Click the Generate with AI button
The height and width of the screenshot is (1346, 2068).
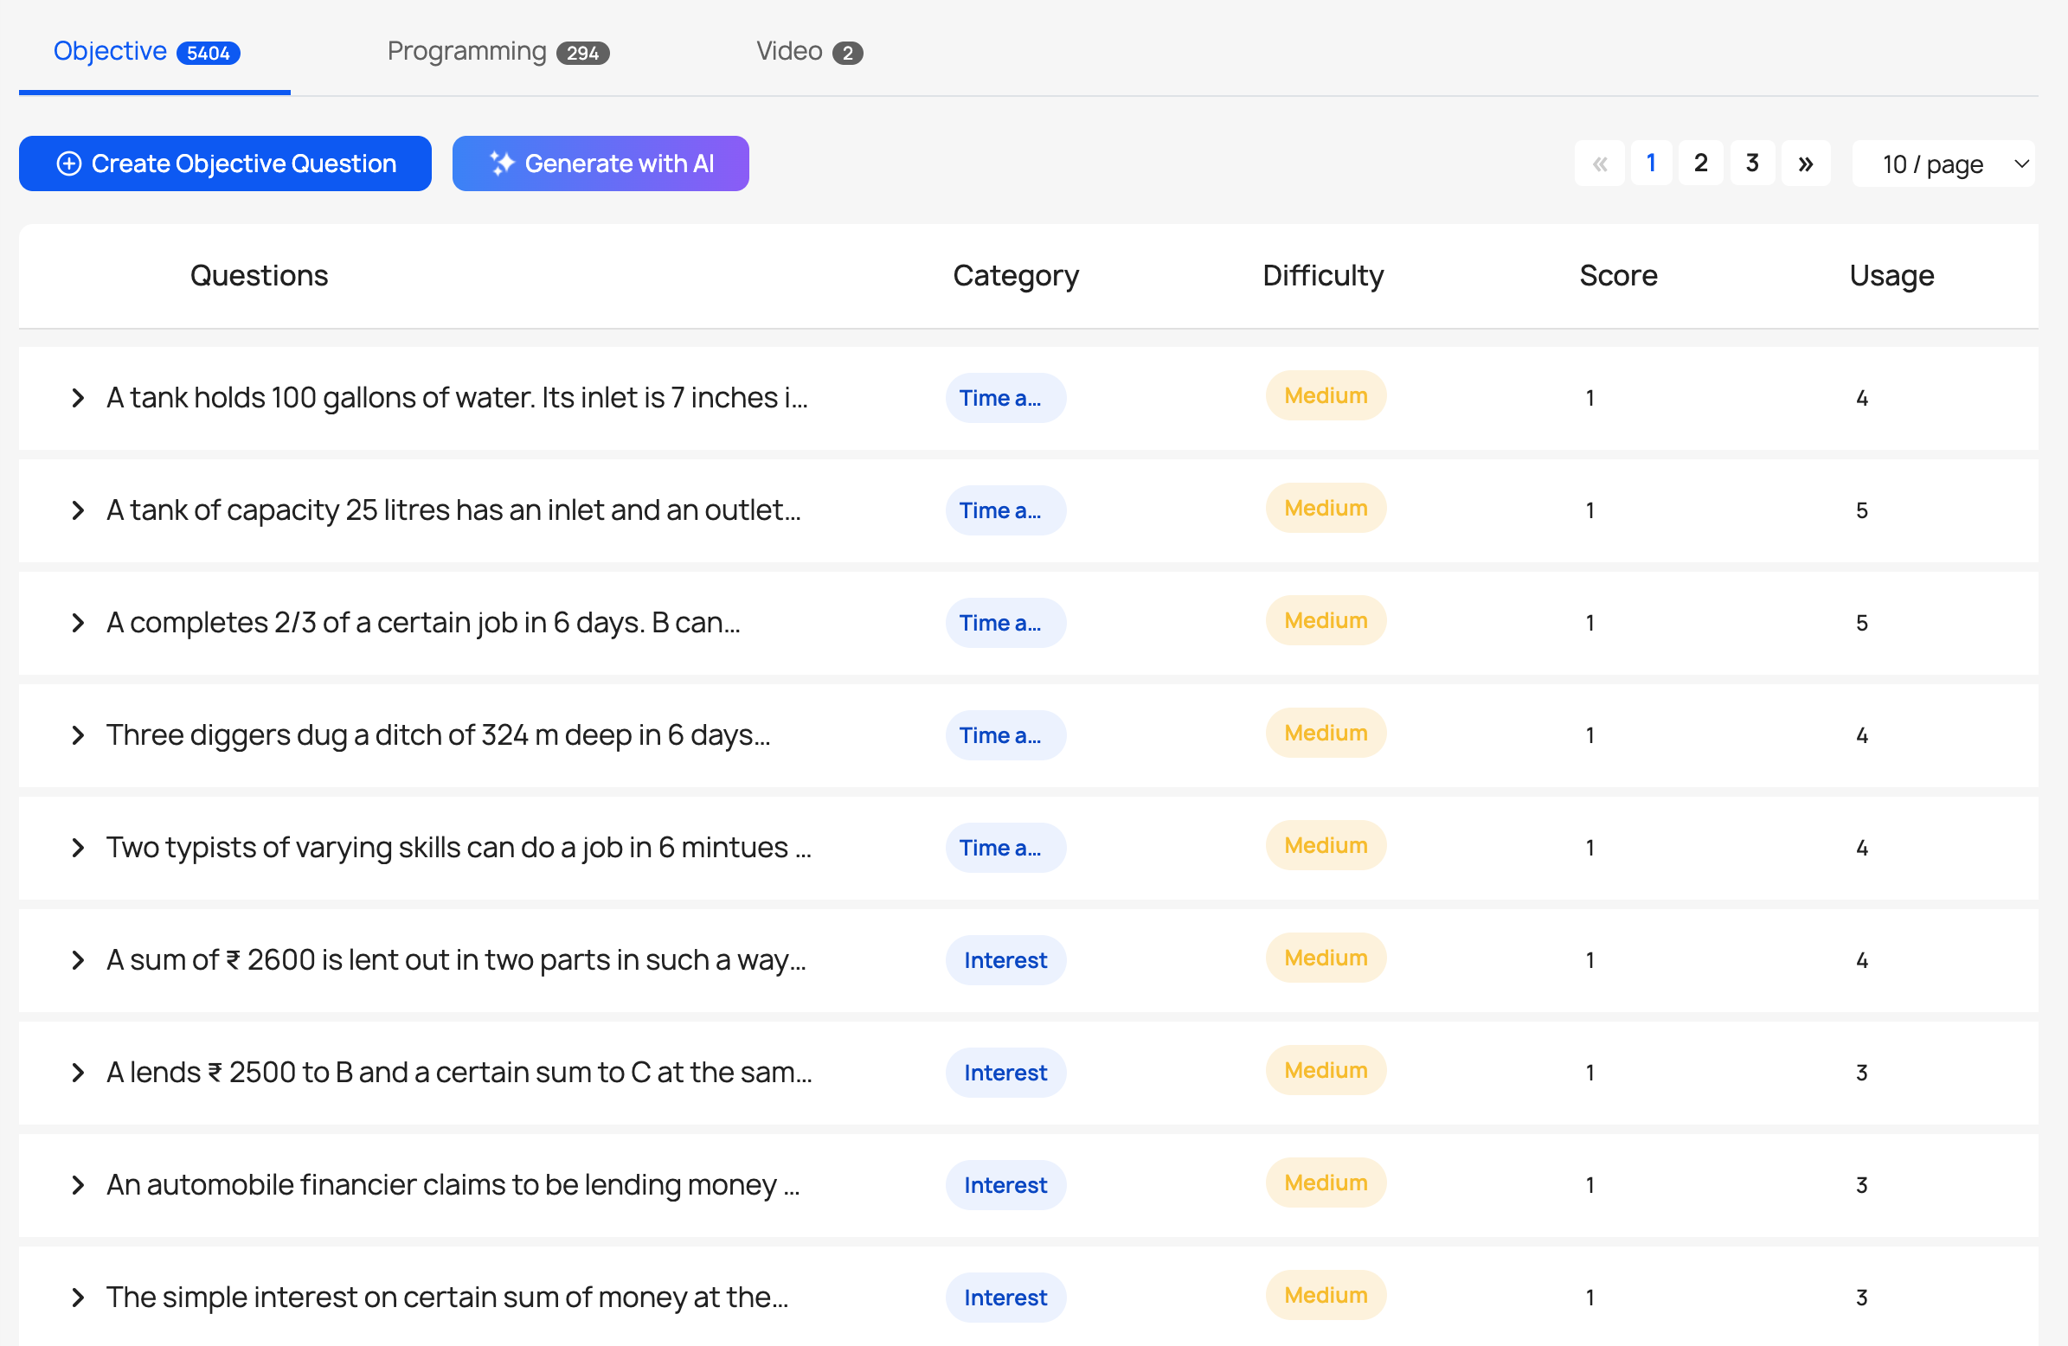pos(600,163)
